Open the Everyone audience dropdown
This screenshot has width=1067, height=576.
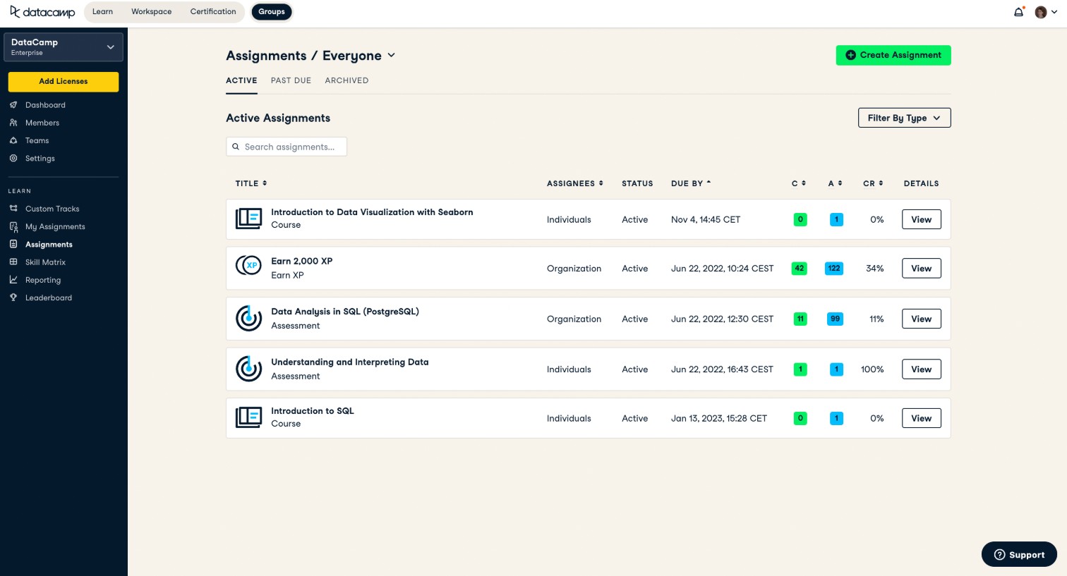click(x=359, y=56)
